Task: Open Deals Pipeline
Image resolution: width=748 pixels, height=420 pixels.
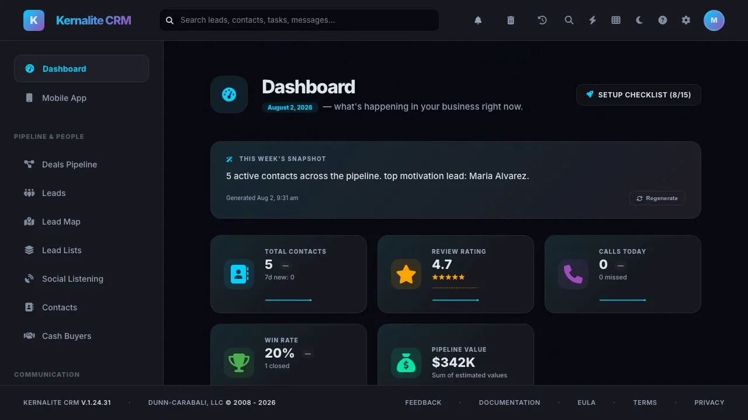Action: click(81, 164)
